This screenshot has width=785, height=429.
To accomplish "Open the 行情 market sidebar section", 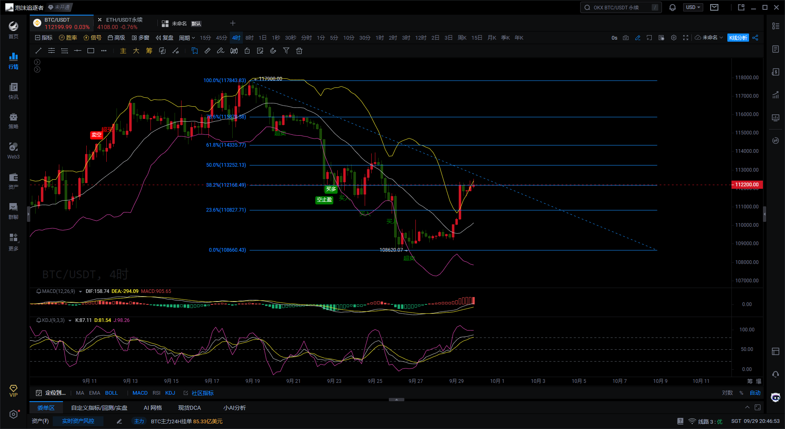I will [x=13, y=60].
